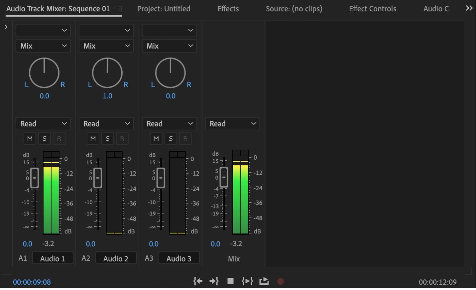Solo the Audio 3 track

click(171, 139)
